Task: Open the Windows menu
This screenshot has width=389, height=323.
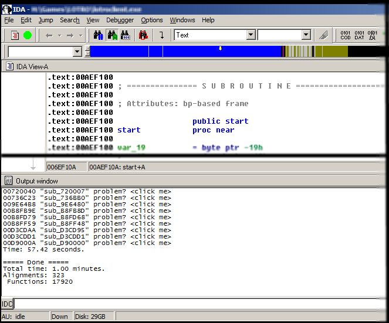Action: pos(182,20)
